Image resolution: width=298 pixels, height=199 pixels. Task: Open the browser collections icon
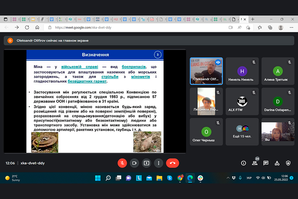[x=270, y=28]
